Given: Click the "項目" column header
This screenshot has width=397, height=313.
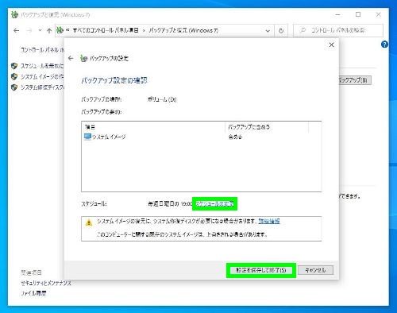Looking at the screenshot, I should 153,127.
